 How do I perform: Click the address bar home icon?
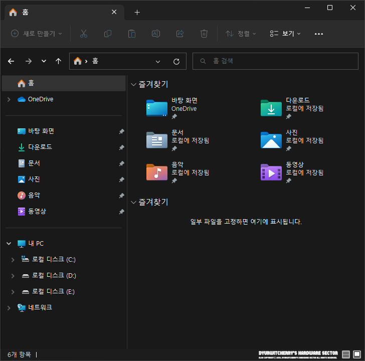[x=78, y=61]
